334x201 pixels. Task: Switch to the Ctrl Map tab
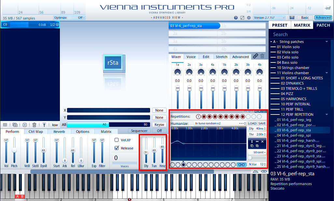click(35, 132)
